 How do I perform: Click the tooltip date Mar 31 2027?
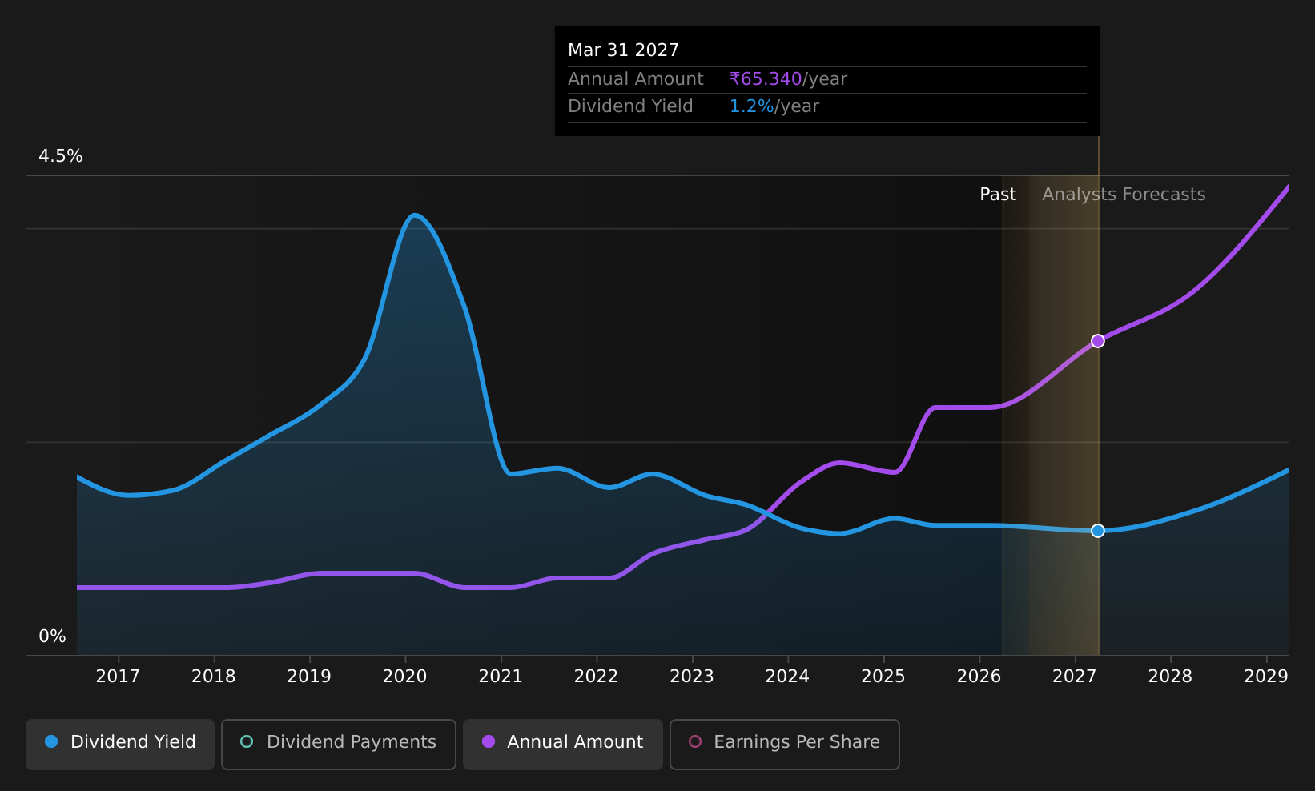click(x=624, y=50)
